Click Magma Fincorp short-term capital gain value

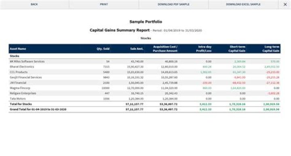[238, 88]
